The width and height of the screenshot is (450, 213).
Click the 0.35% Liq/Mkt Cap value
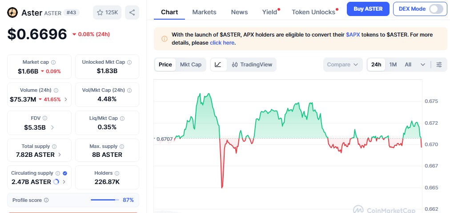[107, 127]
